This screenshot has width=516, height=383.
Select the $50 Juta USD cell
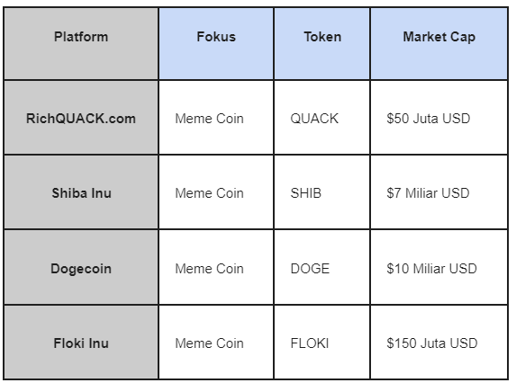click(439, 118)
